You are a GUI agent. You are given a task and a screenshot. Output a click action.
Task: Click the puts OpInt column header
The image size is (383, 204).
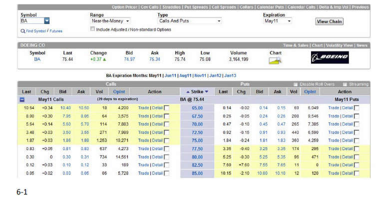point(310,92)
